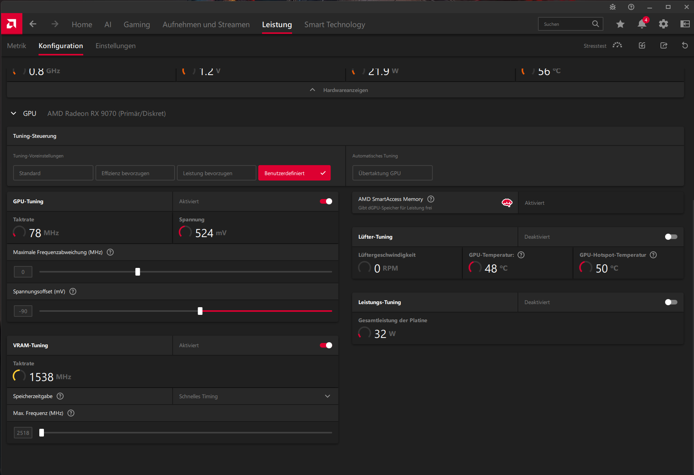
Task: Enable Leistungs-Tuning switch
Action: [671, 302]
